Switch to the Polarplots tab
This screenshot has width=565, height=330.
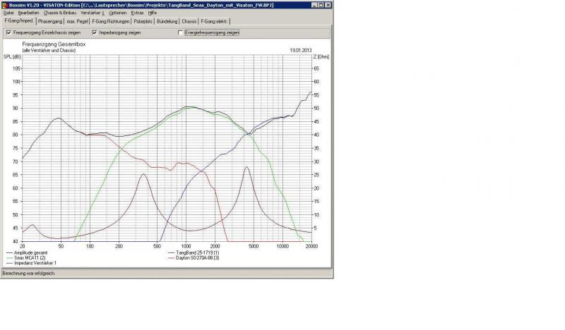point(143,22)
